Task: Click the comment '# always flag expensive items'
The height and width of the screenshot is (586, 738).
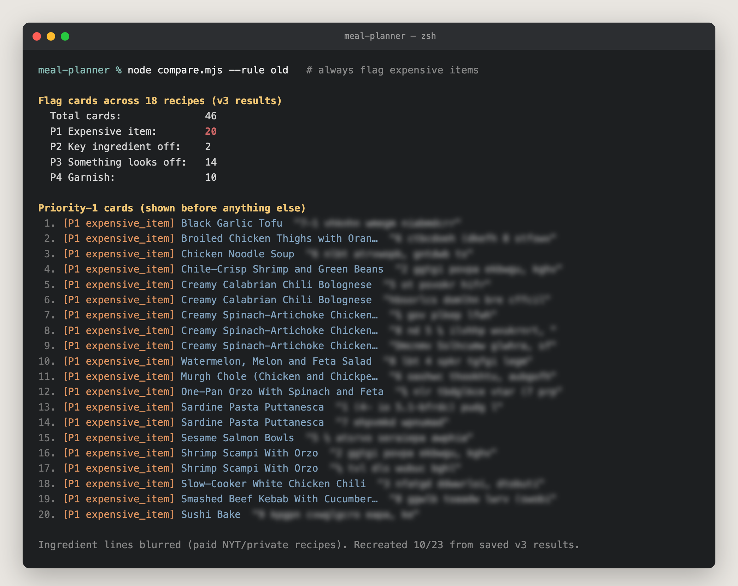Action: [392, 70]
